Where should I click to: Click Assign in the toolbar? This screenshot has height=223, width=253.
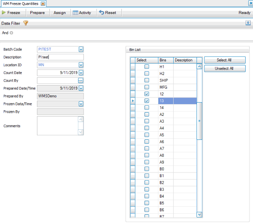(x=60, y=12)
